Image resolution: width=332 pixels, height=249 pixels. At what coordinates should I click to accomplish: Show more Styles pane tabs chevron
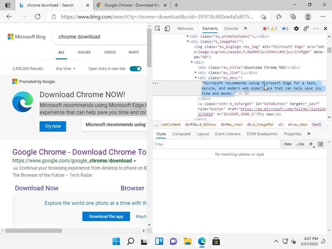pos(309,134)
